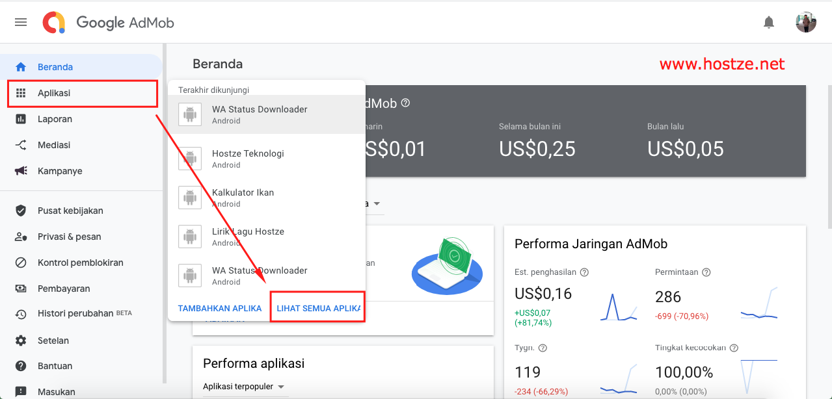Click the 100,00% match rate value
This screenshot has width=832, height=399.
tap(684, 373)
